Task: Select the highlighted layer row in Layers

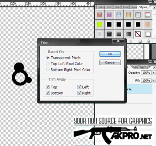Action: coord(139,89)
